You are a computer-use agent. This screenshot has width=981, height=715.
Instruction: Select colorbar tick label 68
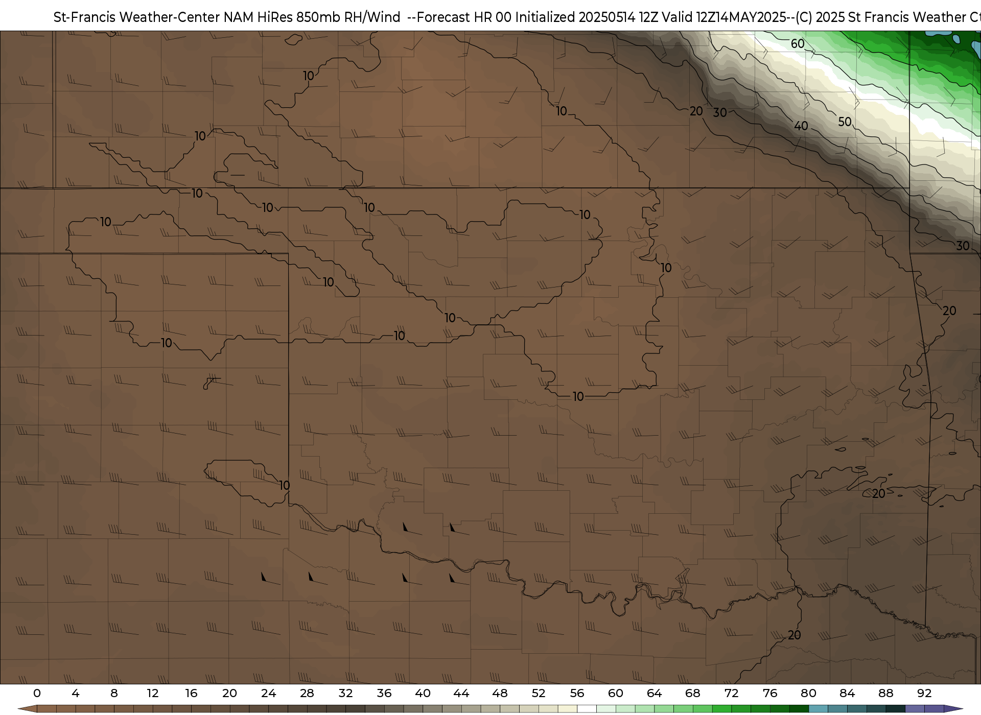pyautogui.click(x=692, y=693)
